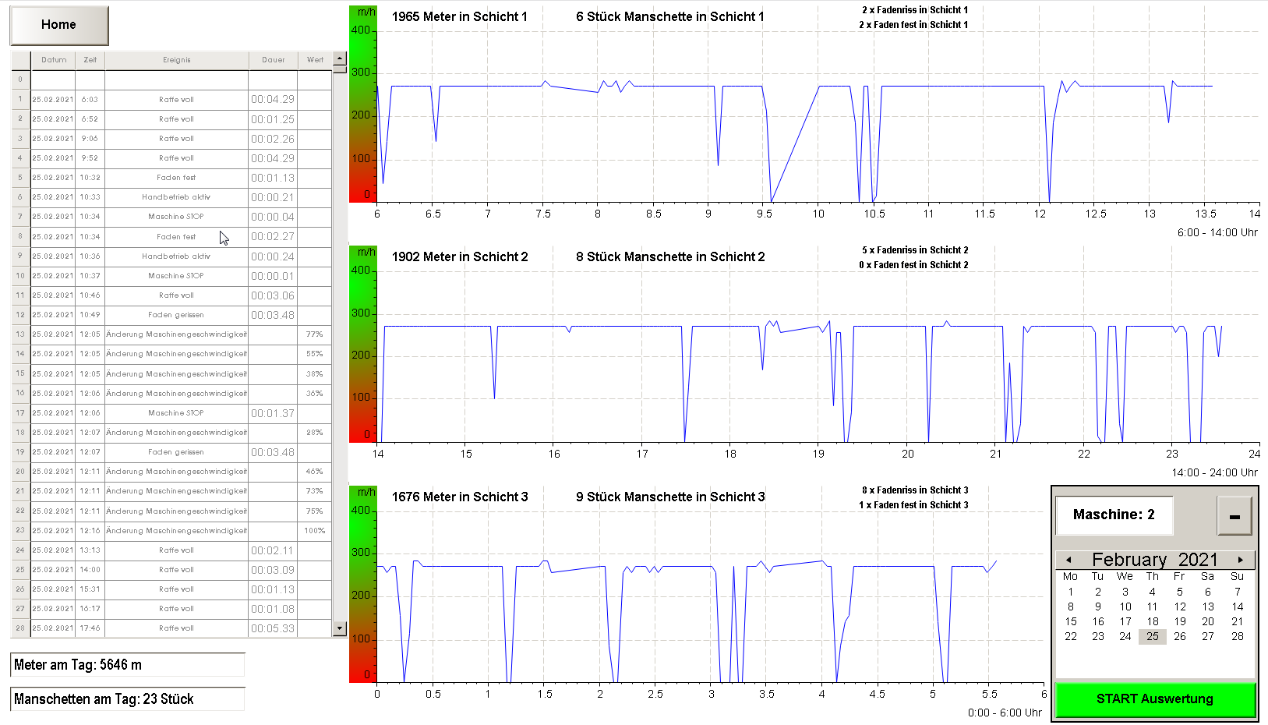This screenshot has height=725, width=1268.
Task: Go to previous month in calendar
Action: pyautogui.click(x=1068, y=560)
